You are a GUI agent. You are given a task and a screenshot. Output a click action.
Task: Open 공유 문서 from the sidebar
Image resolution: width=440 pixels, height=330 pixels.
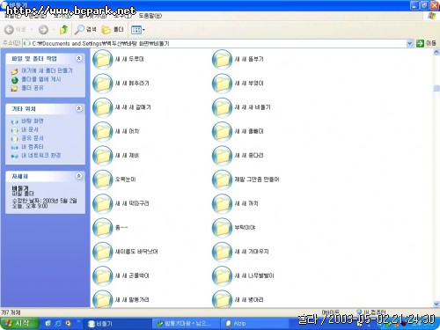coord(33,138)
